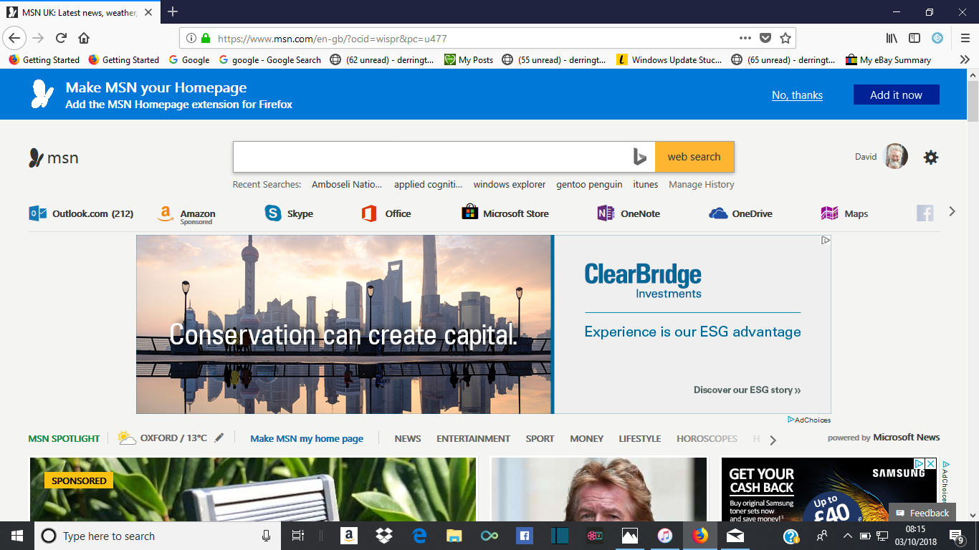Select the NEWS category tab
The width and height of the screenshot is (979, 550).
(x=408, y=438)
